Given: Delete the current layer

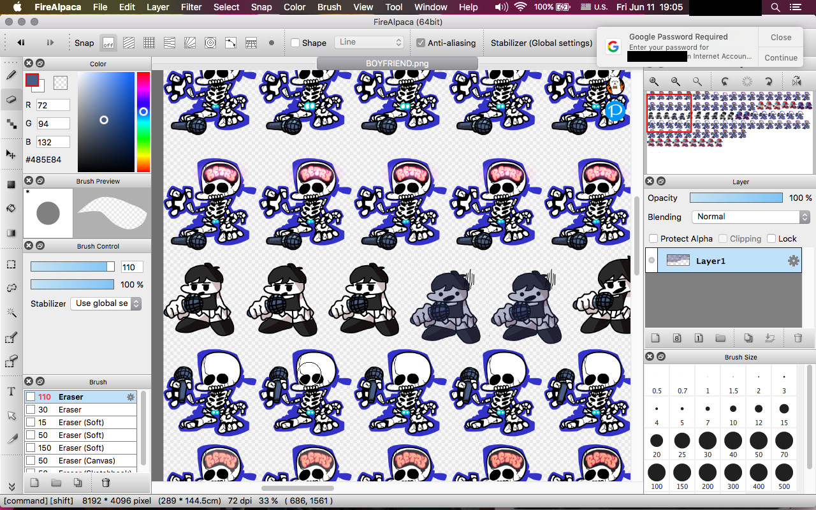Looking at the screenshot, I should 798,338.
